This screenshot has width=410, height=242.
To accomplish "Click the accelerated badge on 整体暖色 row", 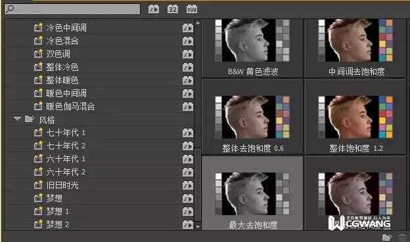I will click(188, 81).
